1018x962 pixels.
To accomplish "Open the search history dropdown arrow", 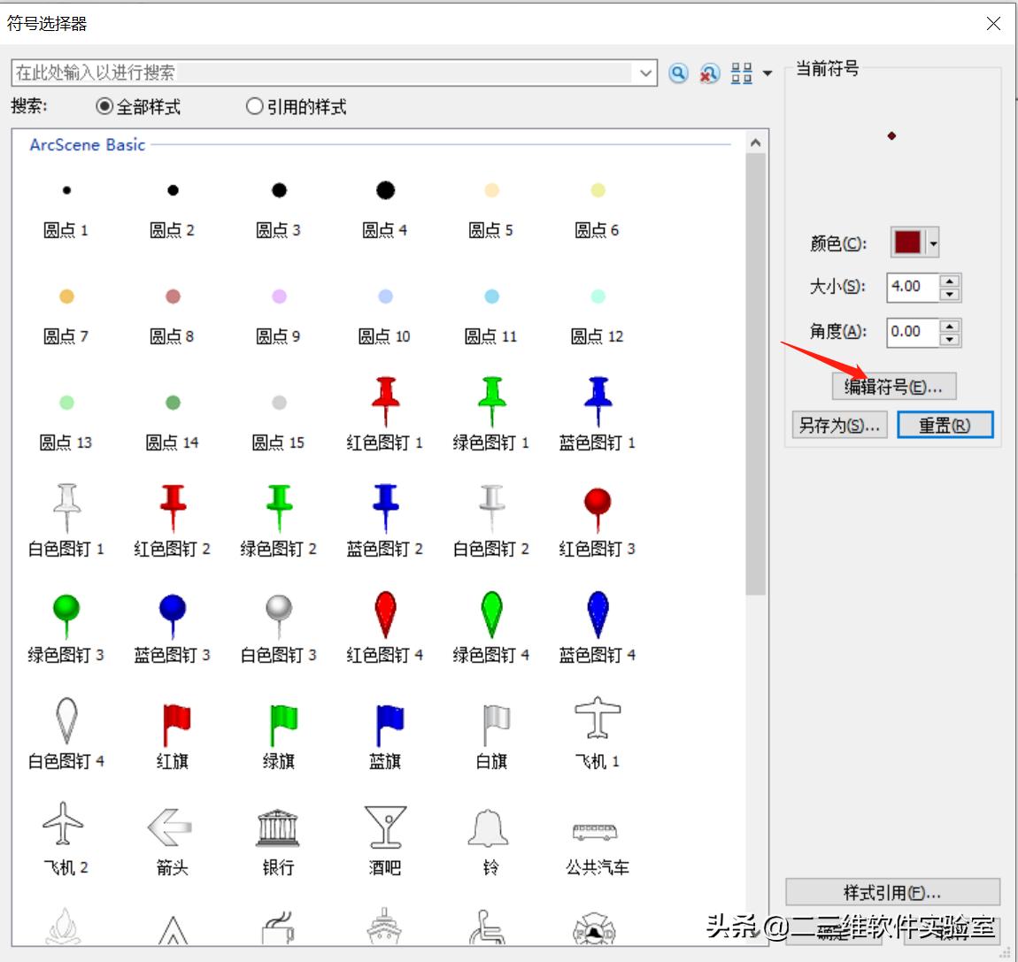I will (645, 73).
